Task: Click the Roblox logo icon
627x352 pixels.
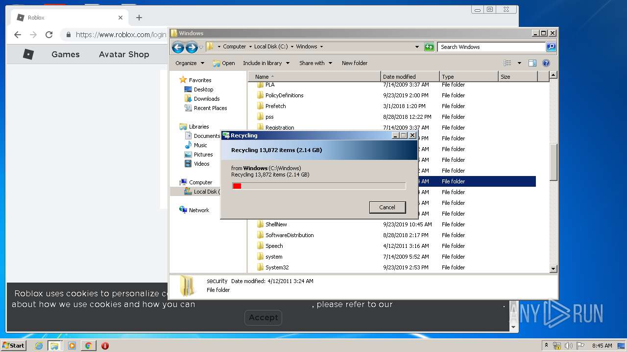Action: (x=28, y=54)
